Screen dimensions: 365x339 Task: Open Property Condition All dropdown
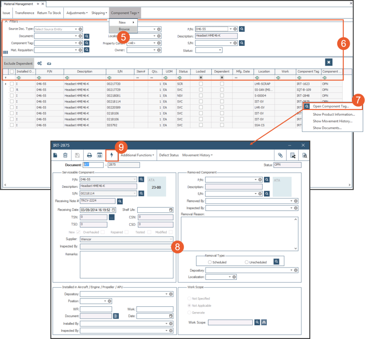click(154, 43)
